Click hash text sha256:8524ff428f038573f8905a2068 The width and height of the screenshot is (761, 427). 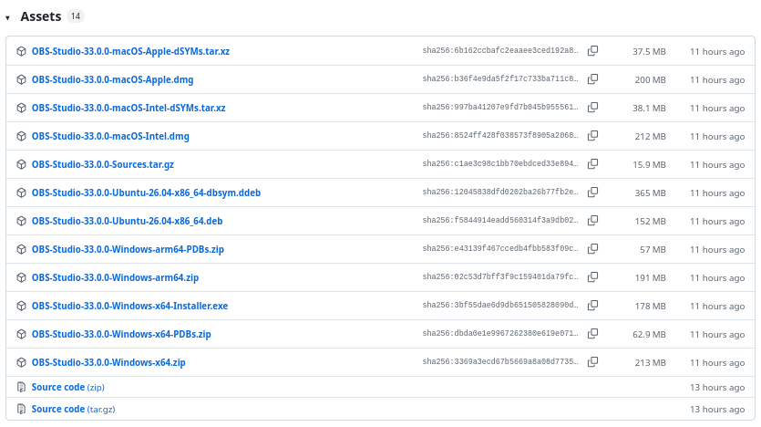pos(500,135)
